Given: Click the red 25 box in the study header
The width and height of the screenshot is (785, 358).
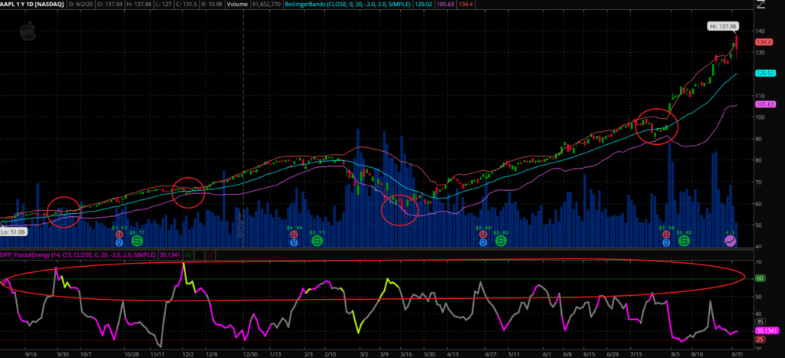Looking at the screenshot, I should [x=210, y=255].
